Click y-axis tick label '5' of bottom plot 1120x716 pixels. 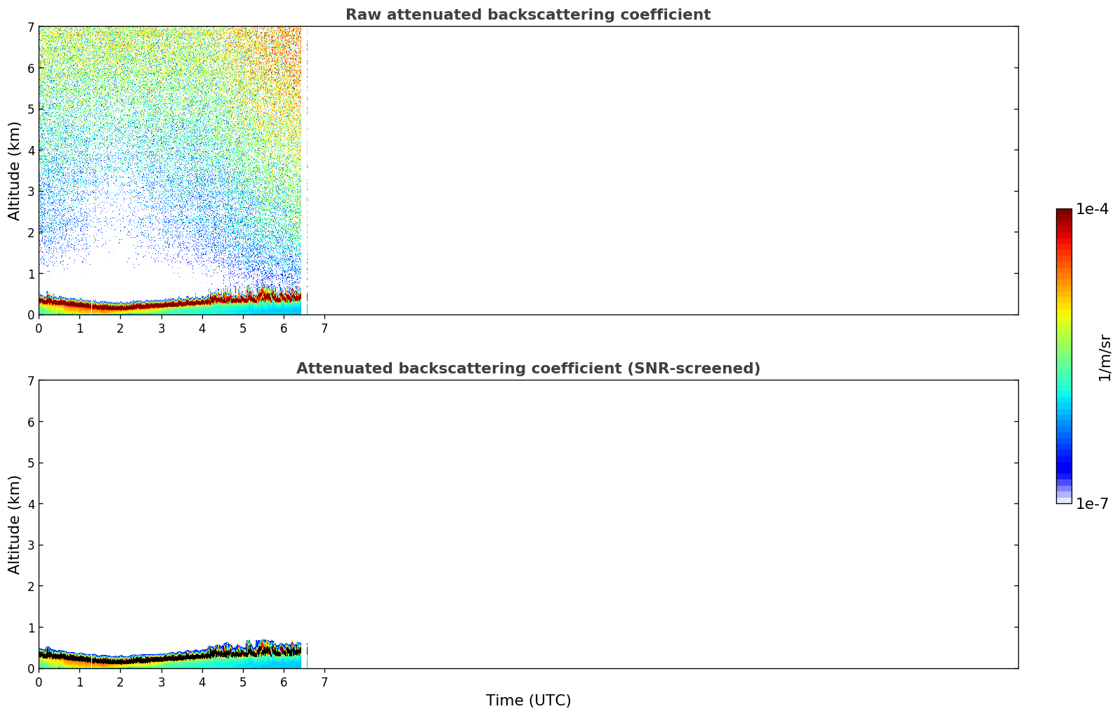coord(30,463)
